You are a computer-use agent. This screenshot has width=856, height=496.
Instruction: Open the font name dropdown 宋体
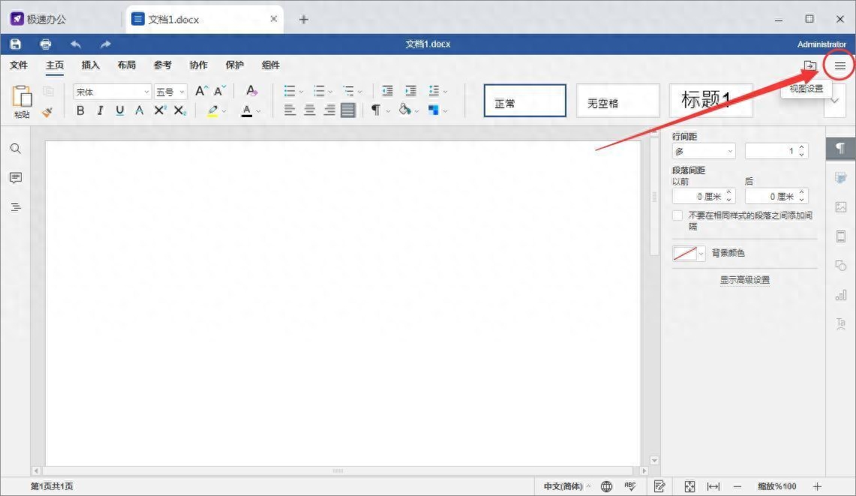pos(112,92)
